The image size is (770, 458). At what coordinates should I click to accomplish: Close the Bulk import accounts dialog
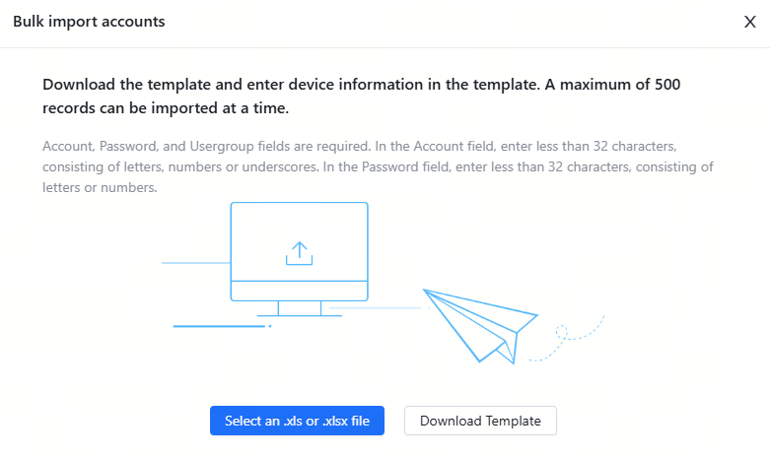pos(749,22)
